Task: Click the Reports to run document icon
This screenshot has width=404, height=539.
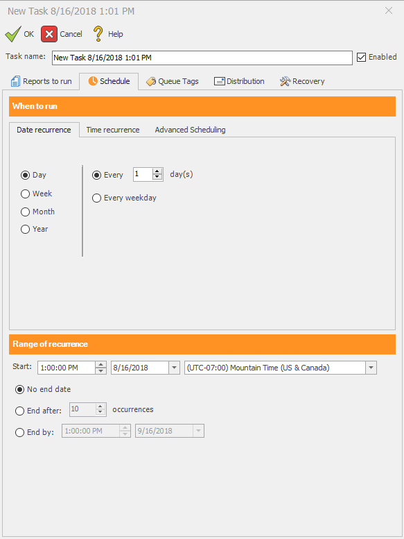Action: (x=15, y=81)
